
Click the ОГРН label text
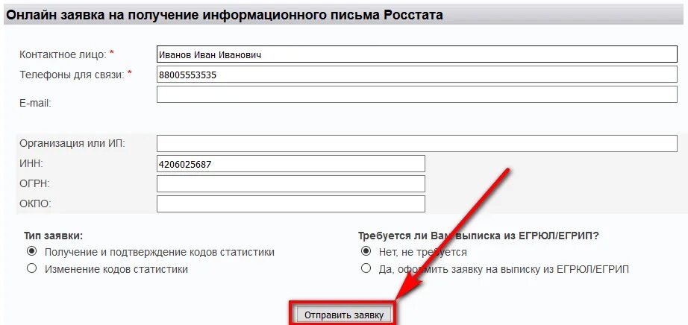(x=34, y=184)
